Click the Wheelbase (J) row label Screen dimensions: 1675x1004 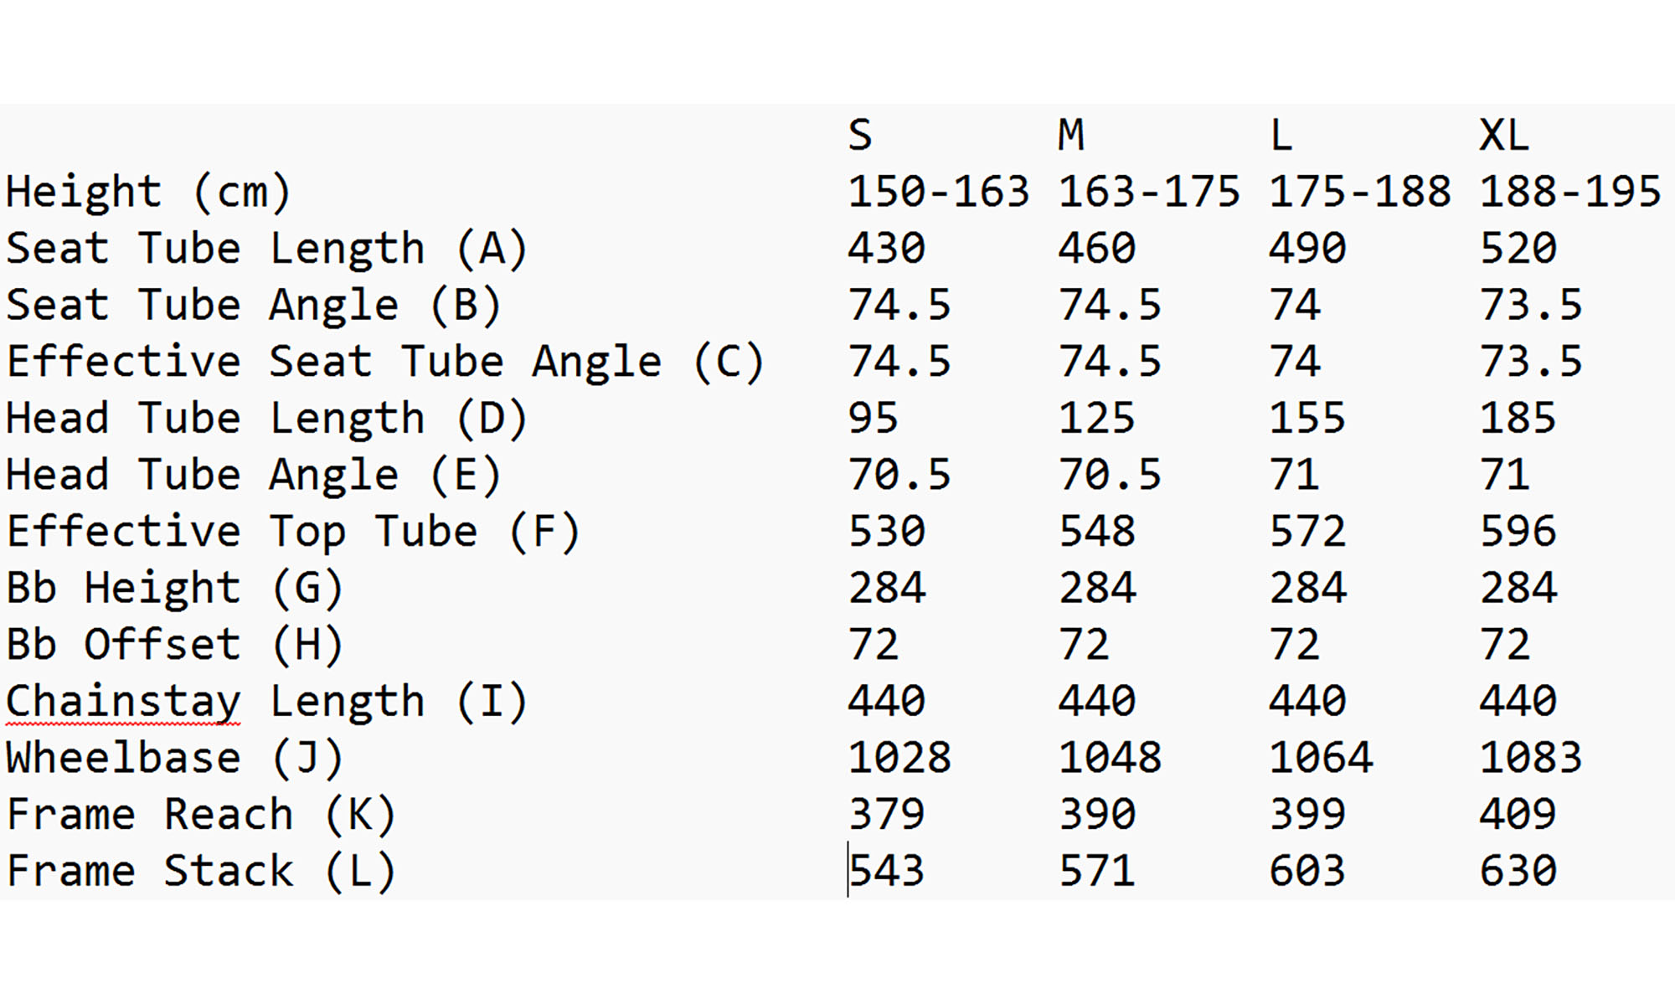tap(174, 758)
